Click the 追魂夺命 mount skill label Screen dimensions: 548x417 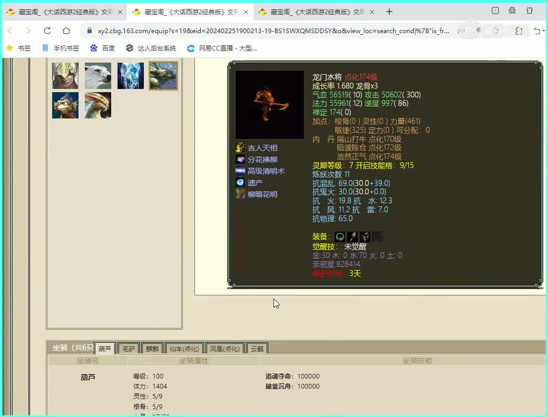coord(279,376)
